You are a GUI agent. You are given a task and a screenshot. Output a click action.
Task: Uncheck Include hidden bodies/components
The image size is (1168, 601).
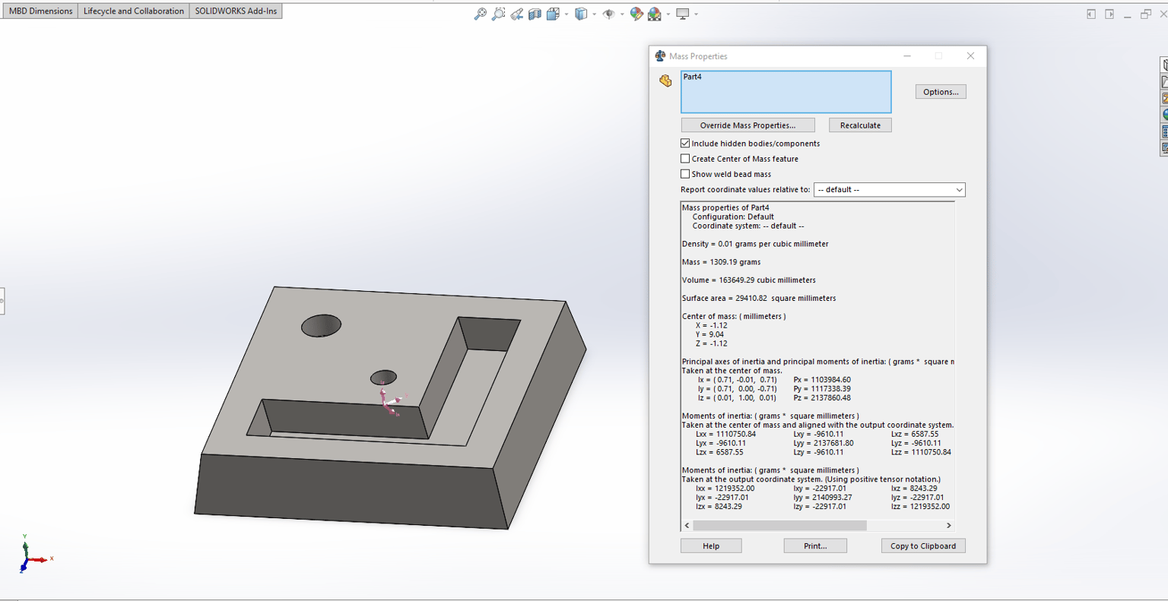(685, 143)
